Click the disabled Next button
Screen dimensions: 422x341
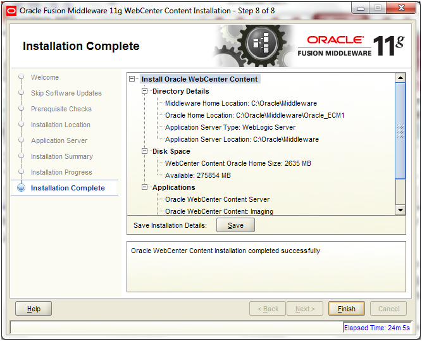coord(305,309)
